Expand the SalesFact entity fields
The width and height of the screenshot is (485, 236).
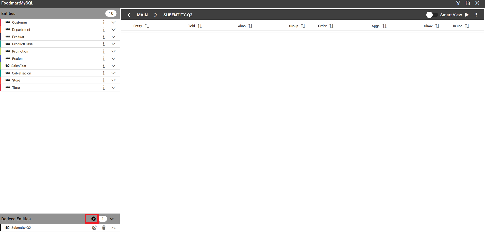point(114,66)
